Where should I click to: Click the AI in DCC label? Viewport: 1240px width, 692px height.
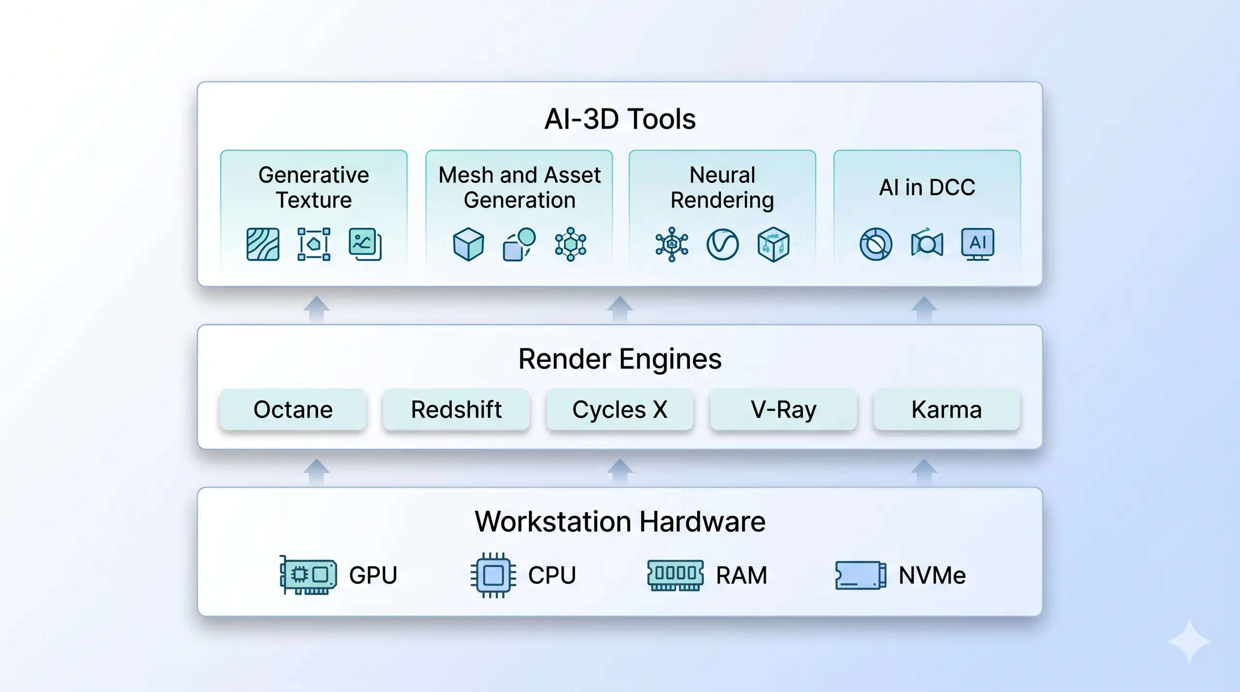(x=927, y=187)
